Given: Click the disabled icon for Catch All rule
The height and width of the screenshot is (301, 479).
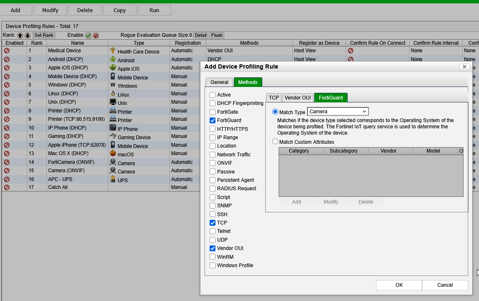Looking at the screenshot, I should pos(7,187).
